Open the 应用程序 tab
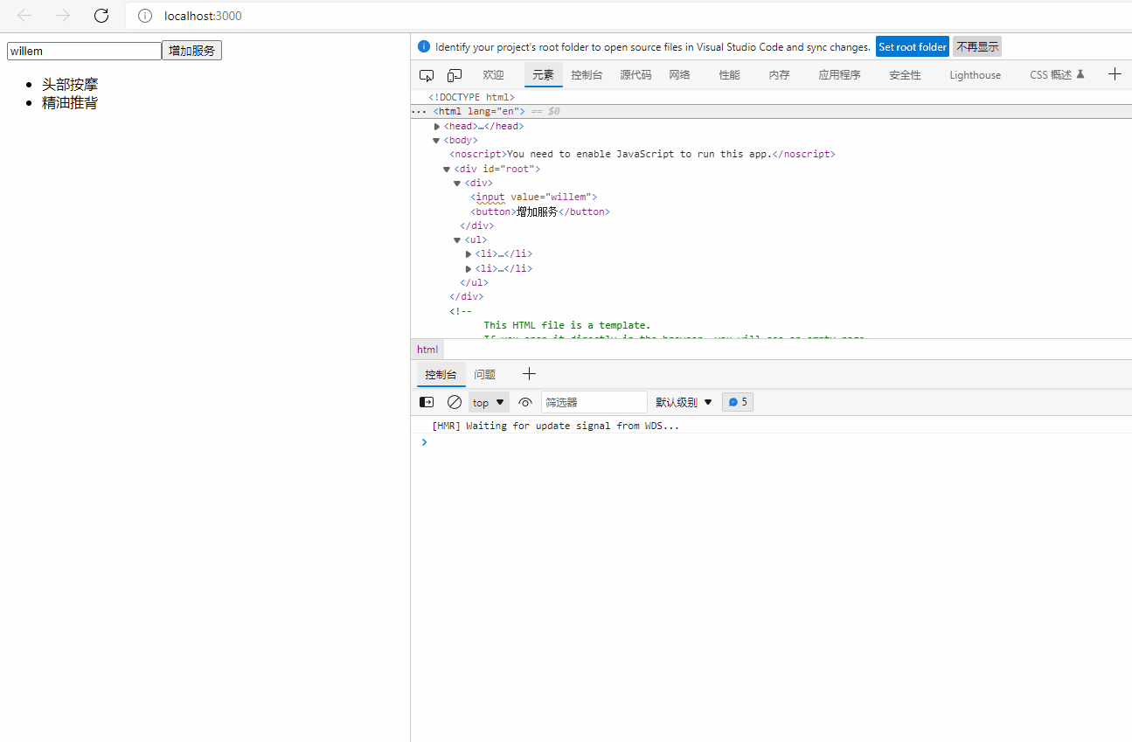Image resolution: width=1132 pixels, height=742 pixels. coord(840,75)
